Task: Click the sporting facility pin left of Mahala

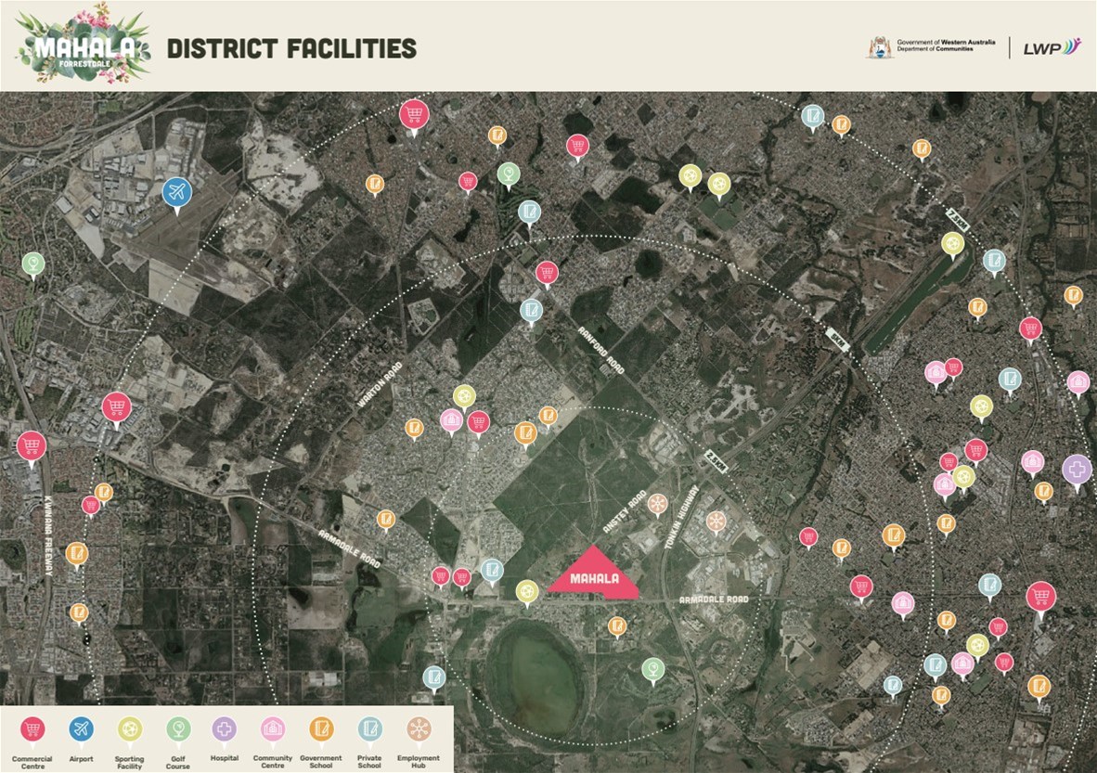Action: (x=527, y=591)
